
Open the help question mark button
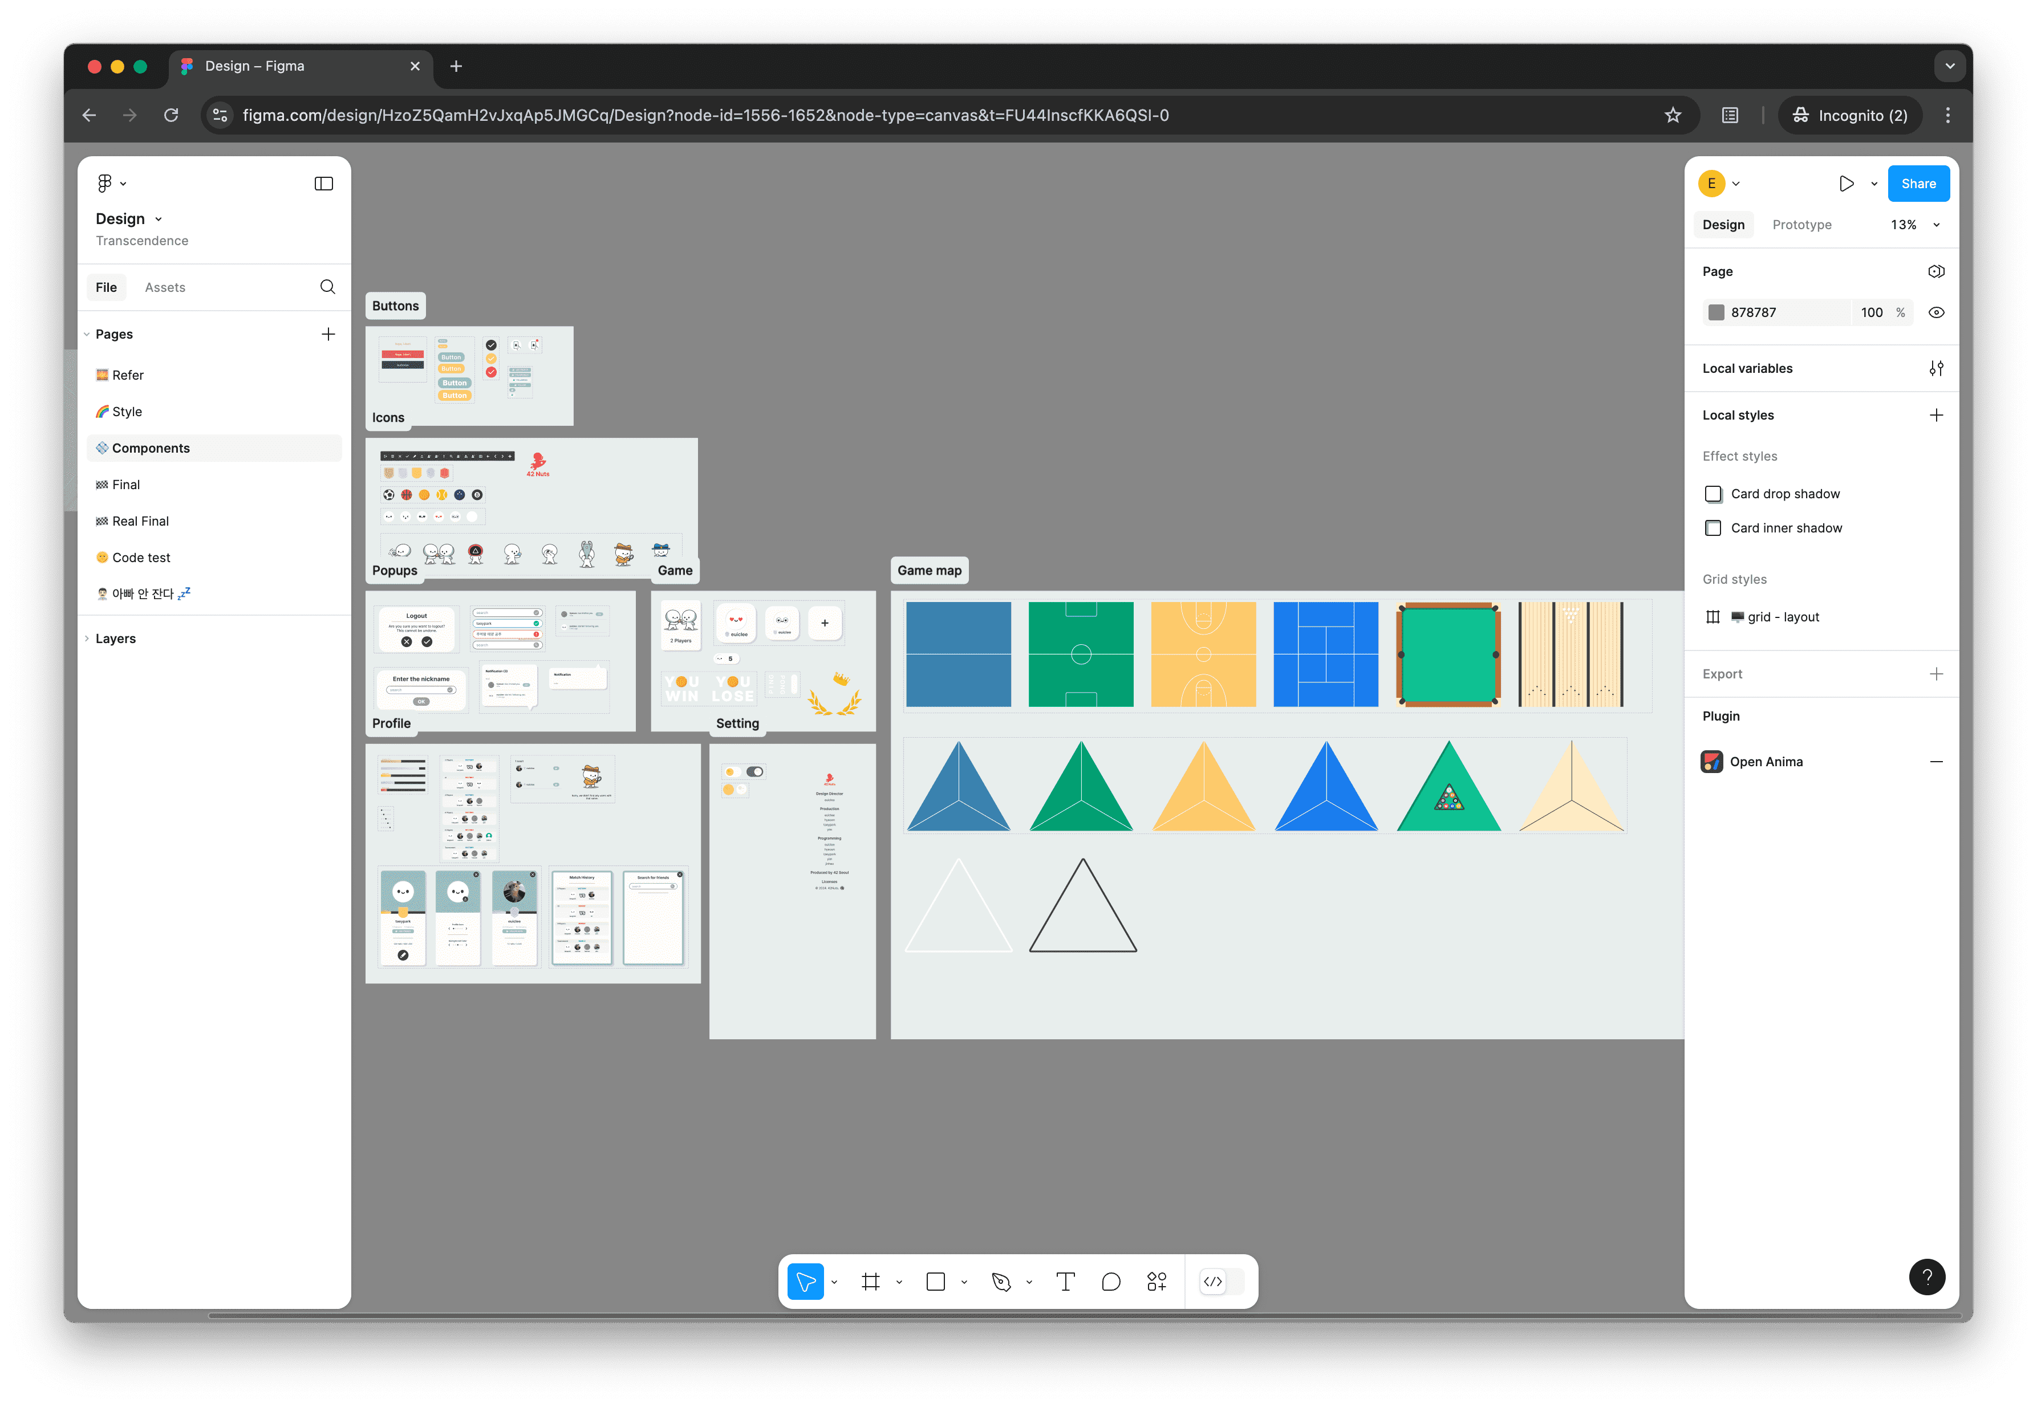point(1927,1276)
